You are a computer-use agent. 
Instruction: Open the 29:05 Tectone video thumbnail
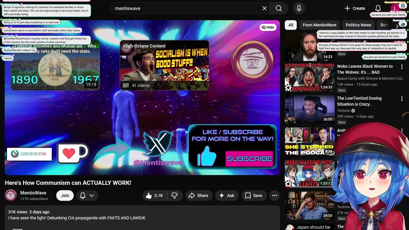[x=310, y=205]
